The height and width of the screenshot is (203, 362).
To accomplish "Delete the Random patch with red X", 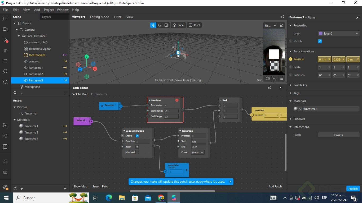I will click(177, 100).
